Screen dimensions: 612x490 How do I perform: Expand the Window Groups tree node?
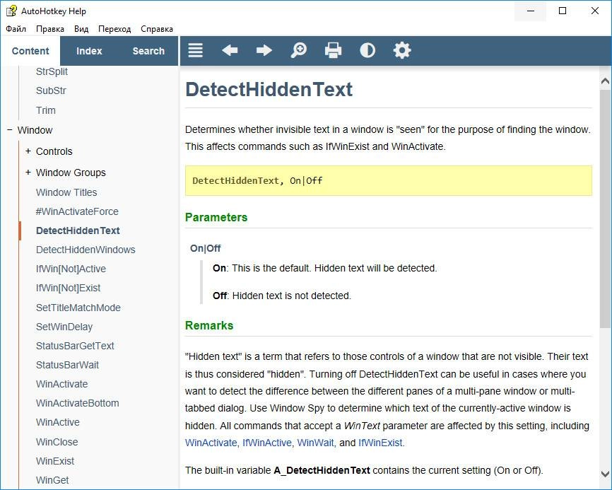28,173
